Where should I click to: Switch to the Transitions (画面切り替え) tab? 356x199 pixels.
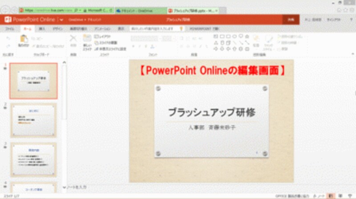point(78,29)
